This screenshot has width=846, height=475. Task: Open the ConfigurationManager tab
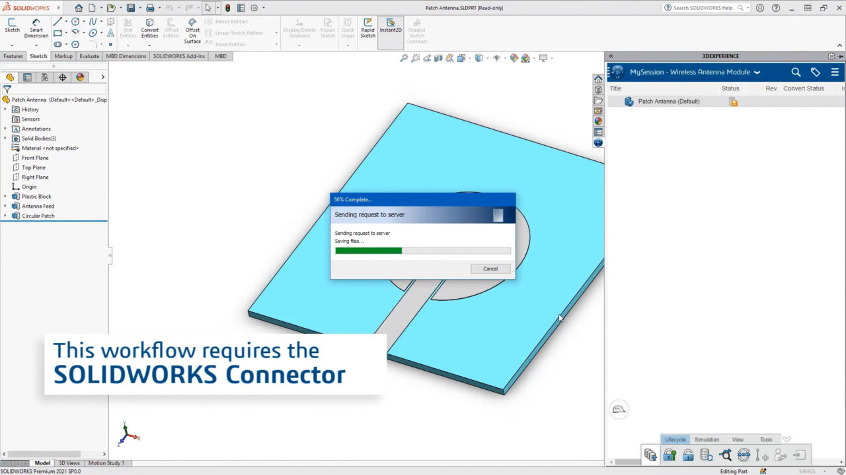point(45,77)
